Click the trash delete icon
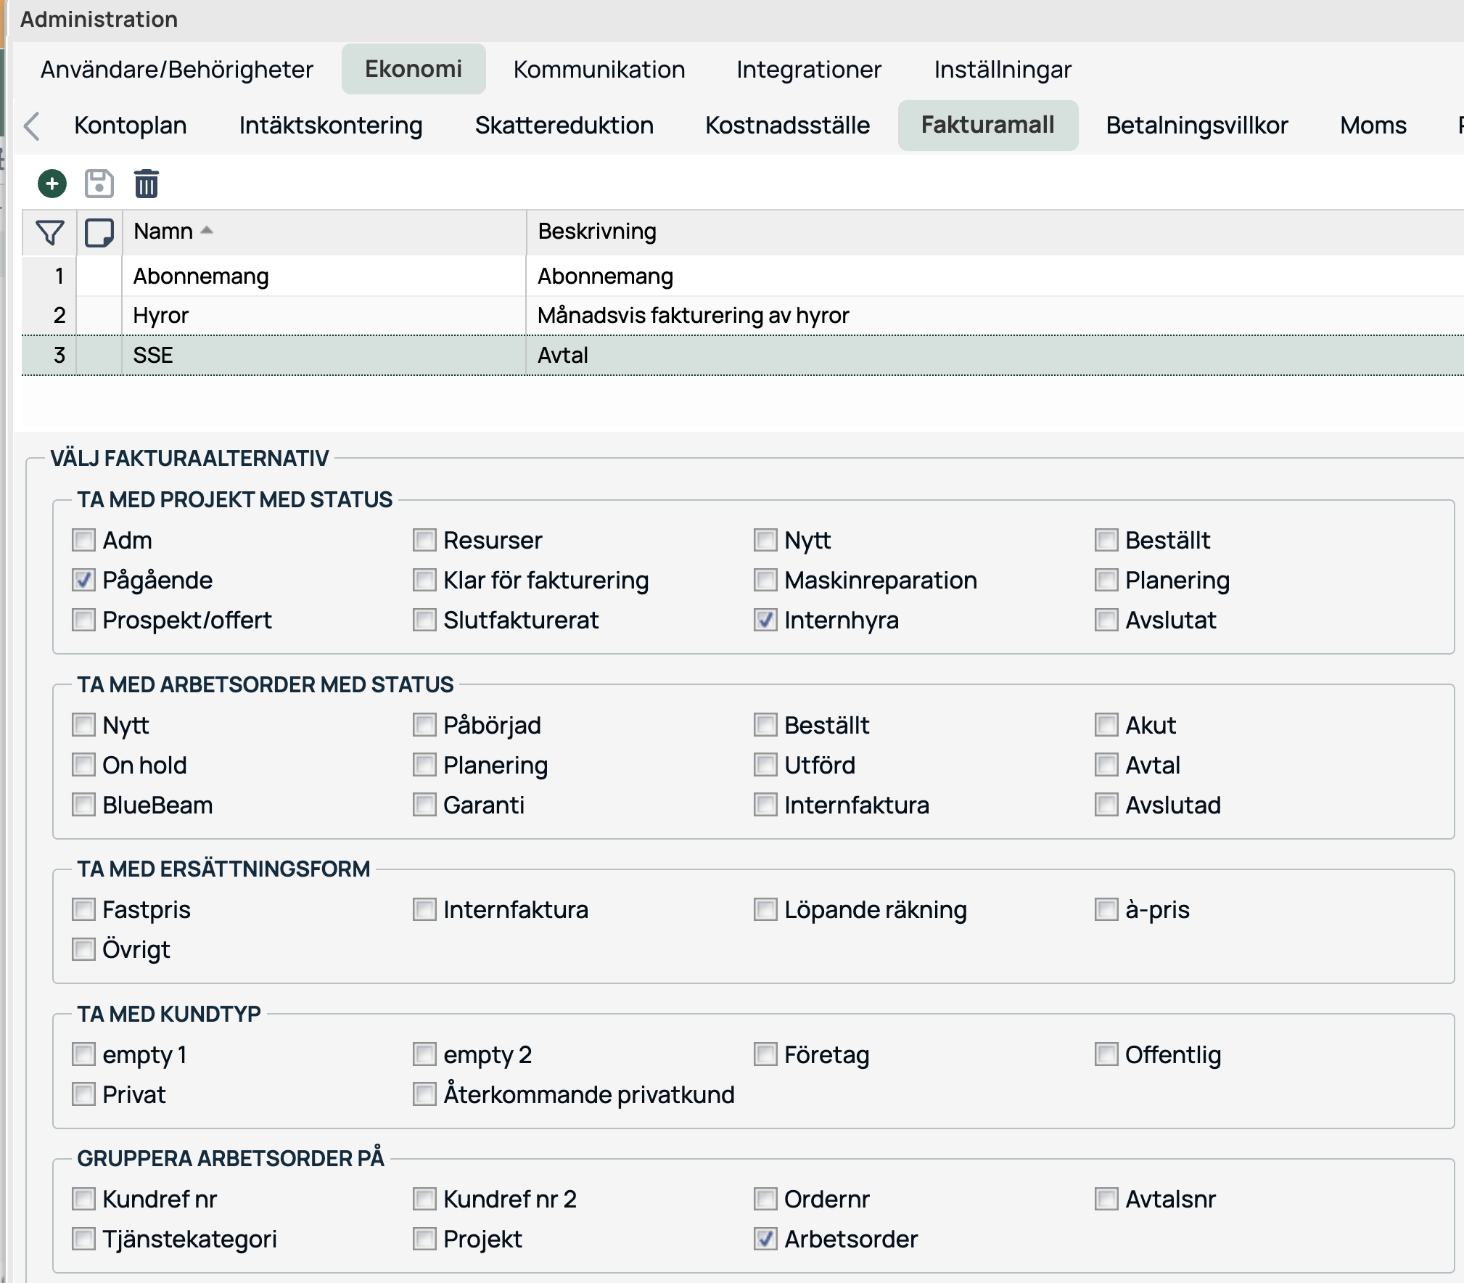Viewport: 1464px width, 1283px height. point(146,184)
